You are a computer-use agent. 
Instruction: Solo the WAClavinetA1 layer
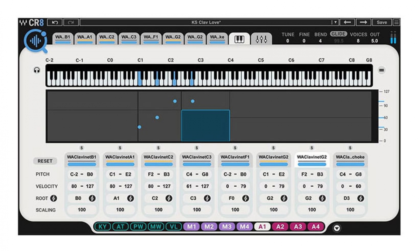[x=120, y=148]
